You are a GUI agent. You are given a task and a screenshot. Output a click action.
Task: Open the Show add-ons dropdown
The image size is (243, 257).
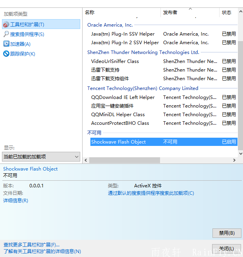[41, 157]
